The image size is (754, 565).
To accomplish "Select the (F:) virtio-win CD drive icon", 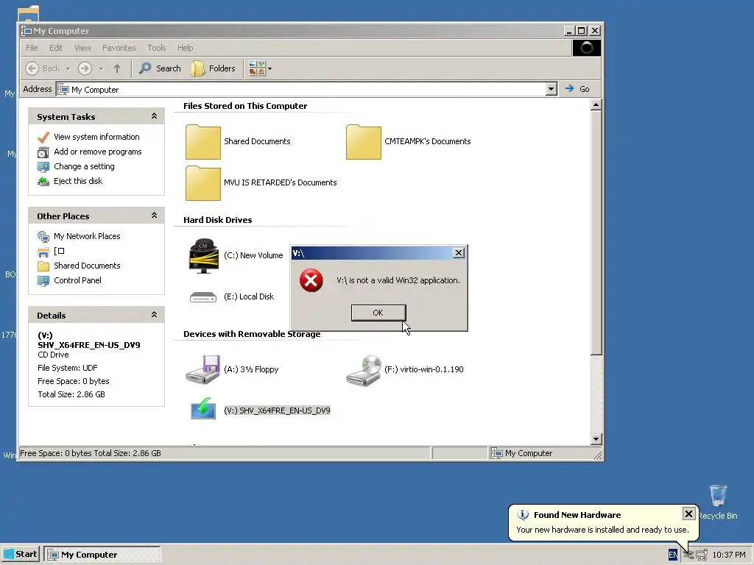I will [364, 370].
